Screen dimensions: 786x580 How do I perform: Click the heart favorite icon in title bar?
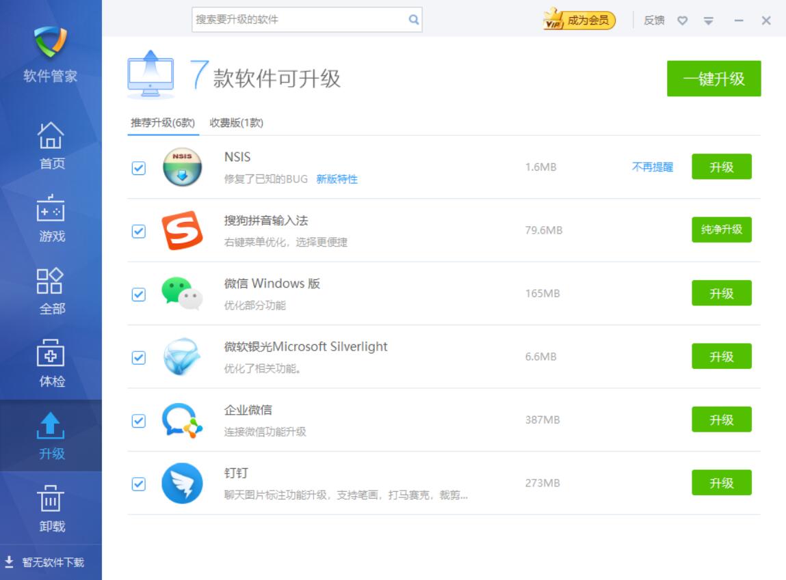[682, 20]
